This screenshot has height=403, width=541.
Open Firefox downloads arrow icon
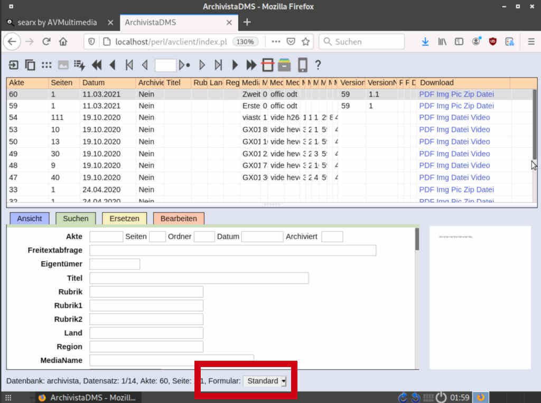coord(425,42)
